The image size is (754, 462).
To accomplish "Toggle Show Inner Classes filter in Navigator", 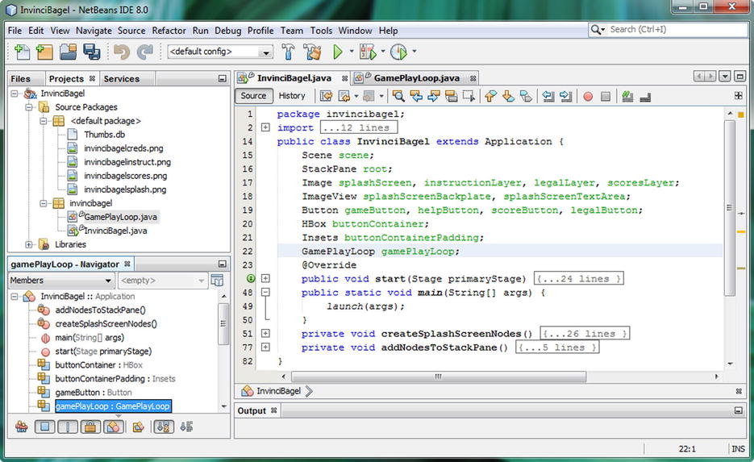I will (113, 427).
